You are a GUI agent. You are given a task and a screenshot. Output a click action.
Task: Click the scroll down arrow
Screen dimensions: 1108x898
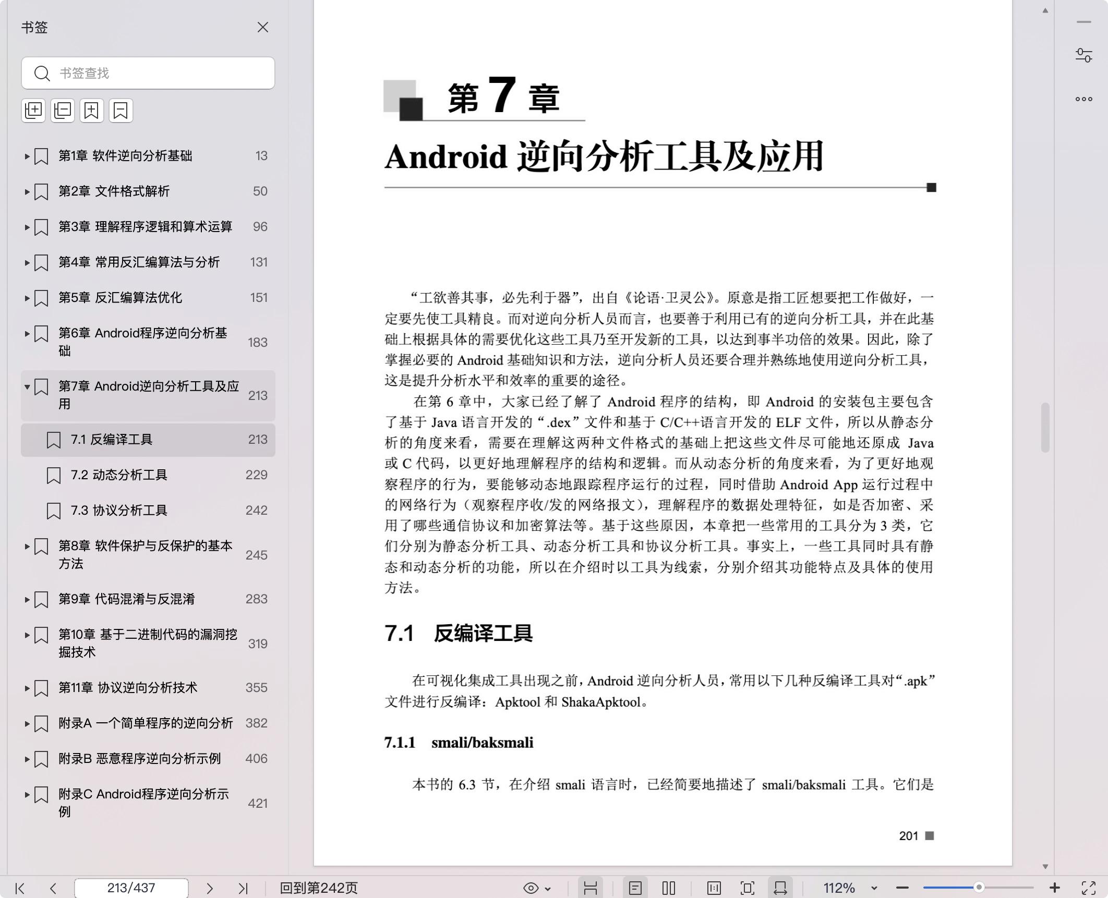1045,867
